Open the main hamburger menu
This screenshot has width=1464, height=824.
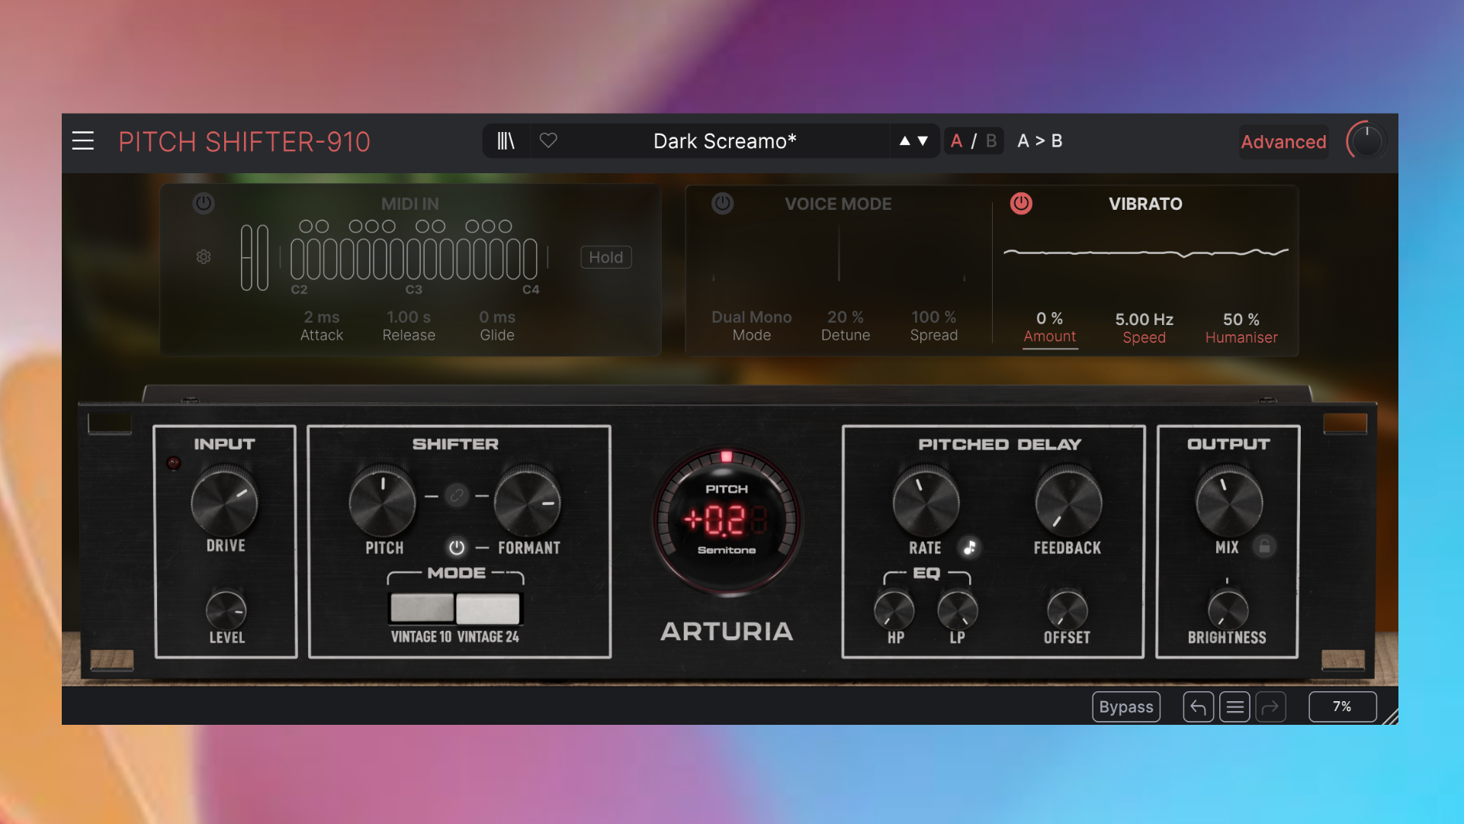coord(82,140)
